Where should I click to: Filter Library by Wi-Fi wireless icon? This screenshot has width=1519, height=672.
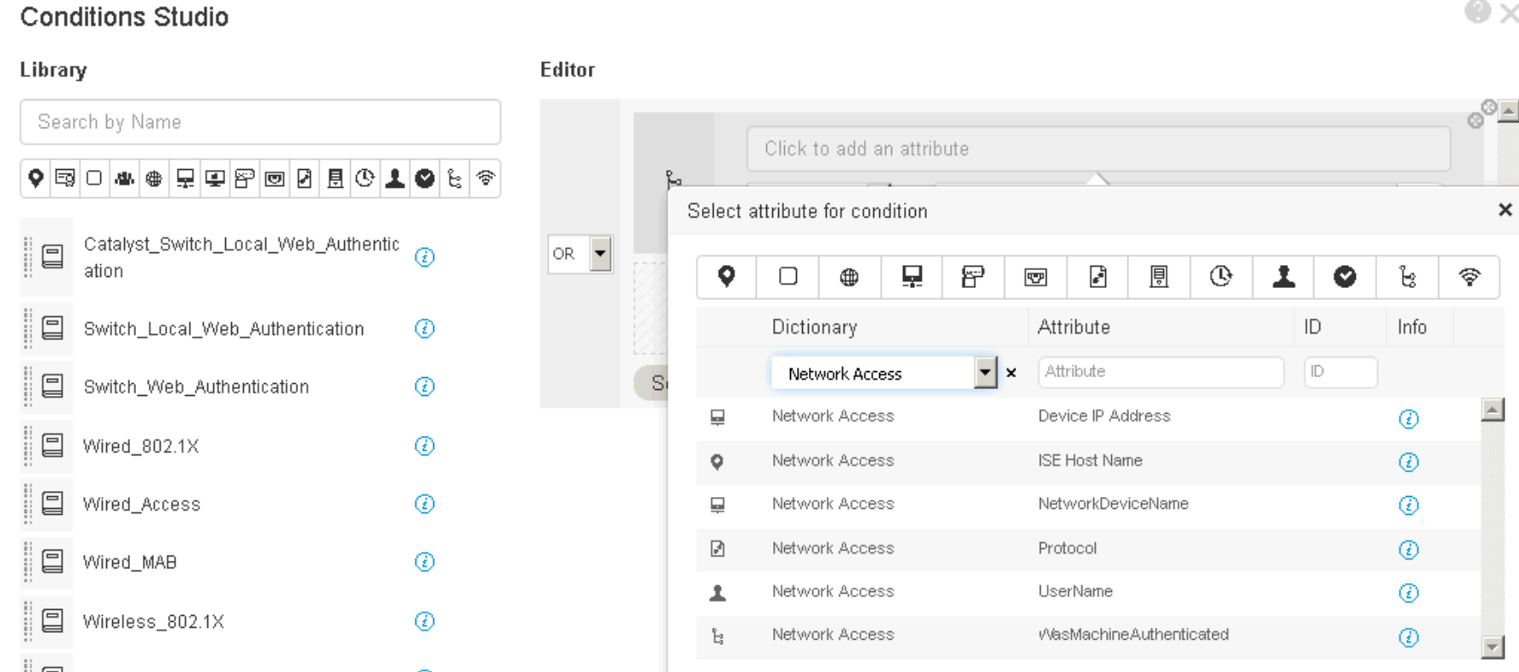click(x=485, y=178)
